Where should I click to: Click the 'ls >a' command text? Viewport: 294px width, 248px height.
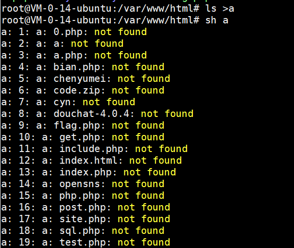tap(220, 9)
